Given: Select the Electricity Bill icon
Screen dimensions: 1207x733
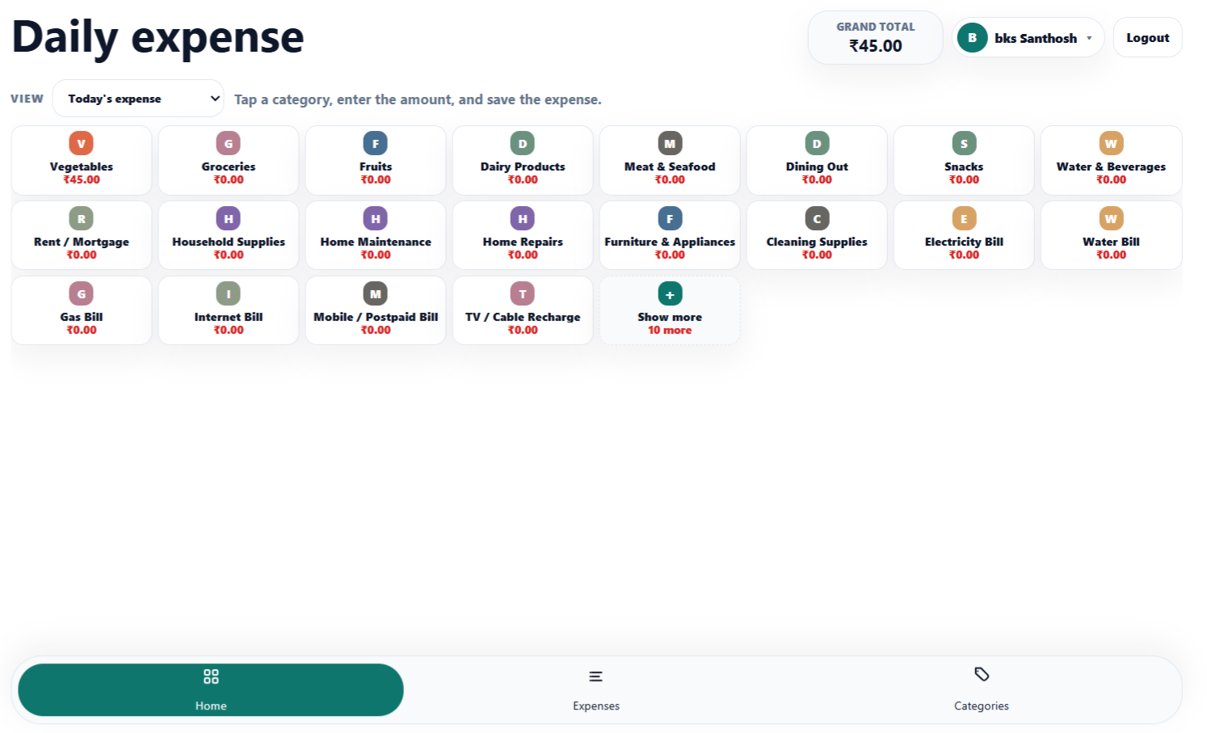Looking at the screenshot, I should 963,218.
